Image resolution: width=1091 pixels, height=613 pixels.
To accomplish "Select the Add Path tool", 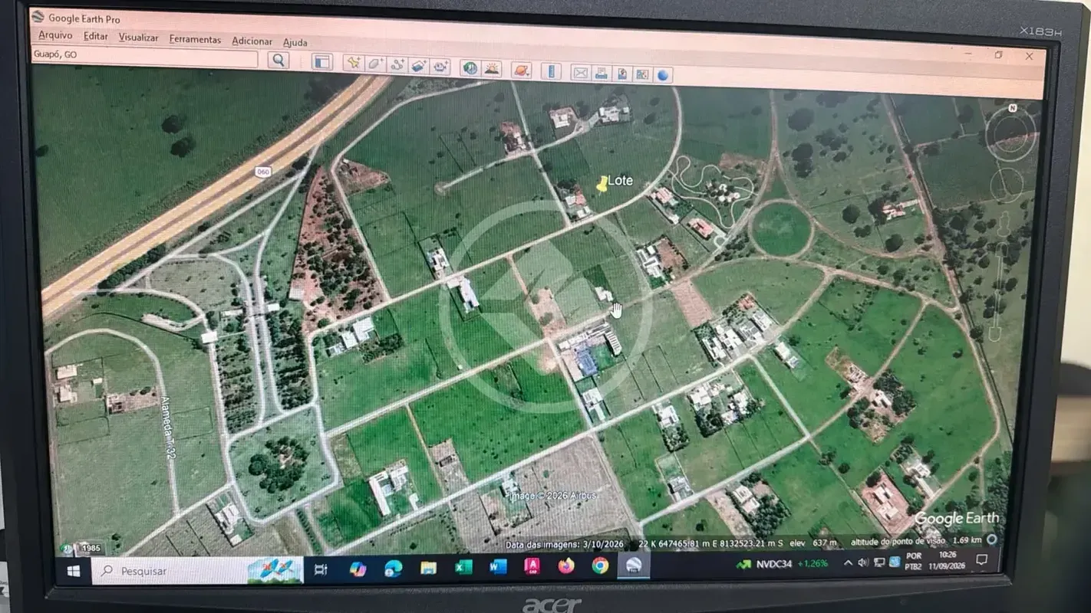I will click(x=397, y=65).
